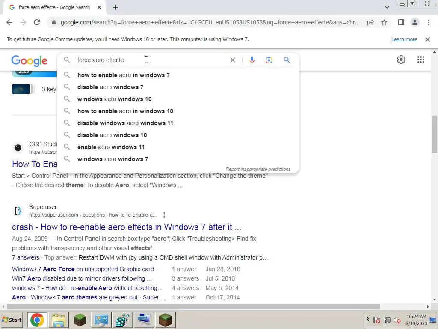Open Google quick settings gear
Image resolution: width=438 pixels, height=329 pixels.
click(x=401, y=60)
